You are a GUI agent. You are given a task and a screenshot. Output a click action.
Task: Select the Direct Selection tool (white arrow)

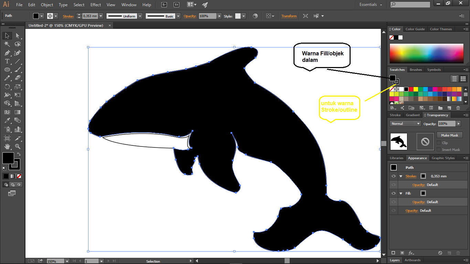point(18,36)
